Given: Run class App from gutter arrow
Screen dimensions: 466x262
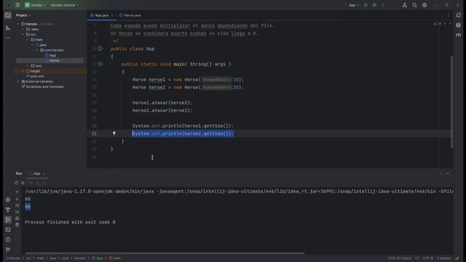Looking at the screenshot, I should (100, 49).
